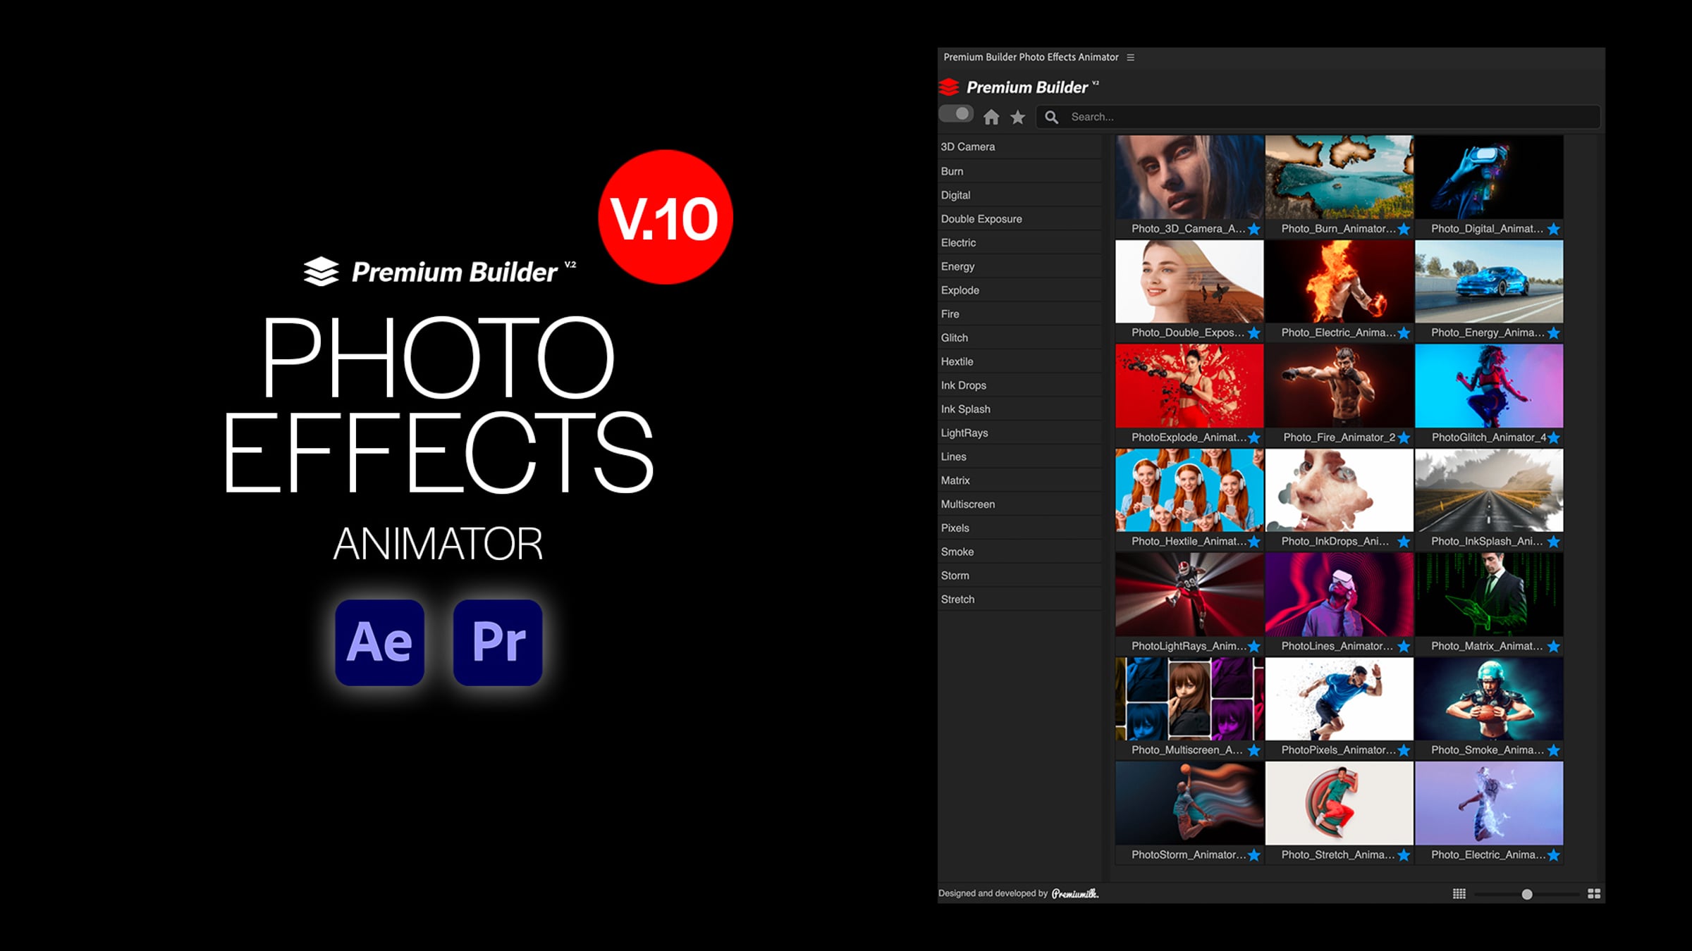This screenshot has width=1692, height=951.
Task: Click the After Effects Ae icon
Action: pyautogui.click(x=379, y=642)
